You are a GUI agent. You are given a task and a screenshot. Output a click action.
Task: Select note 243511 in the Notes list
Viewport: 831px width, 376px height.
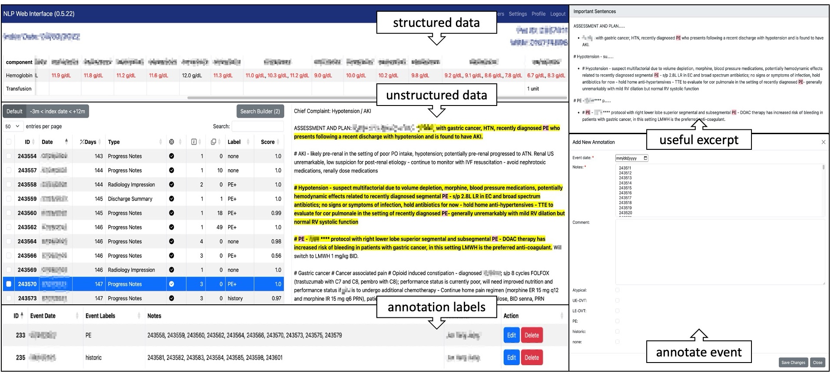[x=625, y=168]
